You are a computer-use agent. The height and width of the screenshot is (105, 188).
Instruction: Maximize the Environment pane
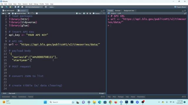point(104,97)
